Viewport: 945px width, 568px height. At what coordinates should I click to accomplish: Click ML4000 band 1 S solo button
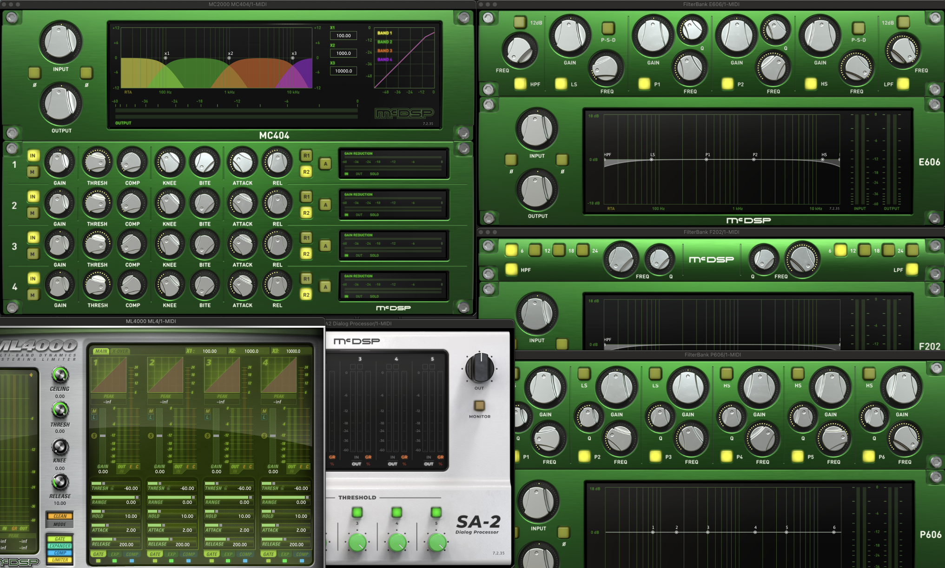94,436
